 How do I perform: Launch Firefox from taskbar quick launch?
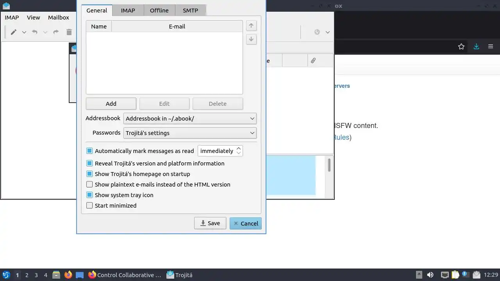[68, 275]
